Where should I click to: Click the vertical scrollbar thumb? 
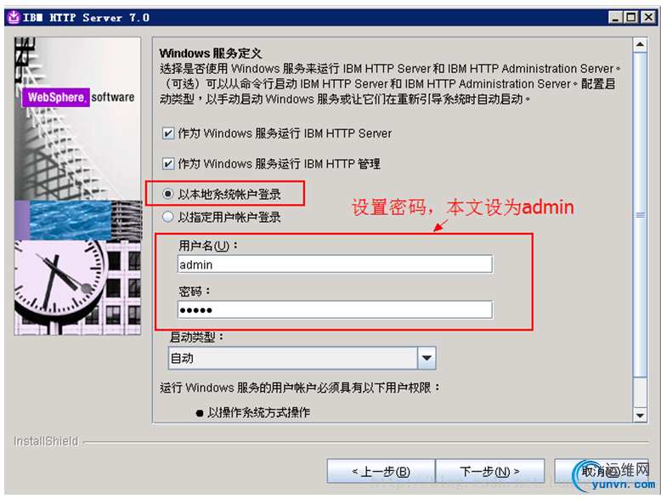coord(640,215)
